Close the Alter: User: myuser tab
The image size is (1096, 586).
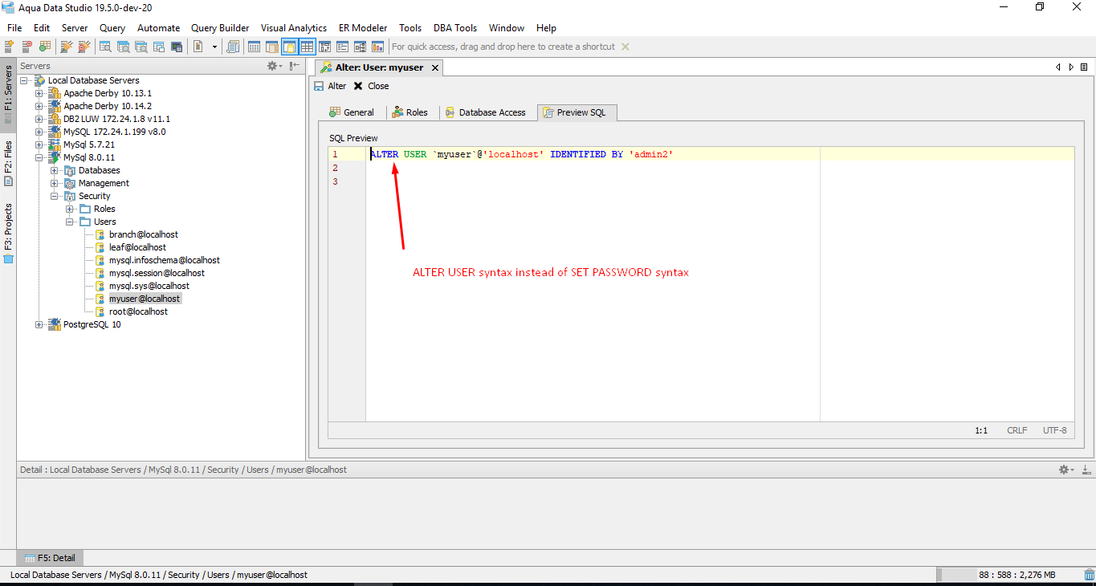(435, 67)
